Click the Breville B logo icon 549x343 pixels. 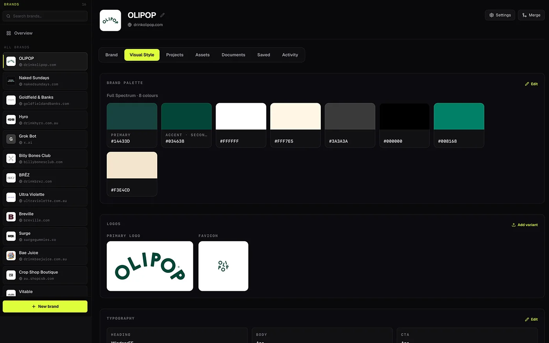pos(11,217)
